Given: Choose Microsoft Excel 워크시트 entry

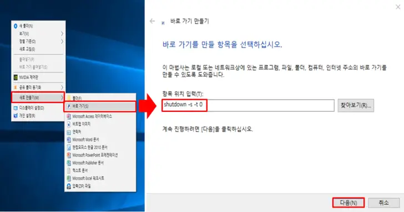Looking at the screenshot, I should point(100,178).
